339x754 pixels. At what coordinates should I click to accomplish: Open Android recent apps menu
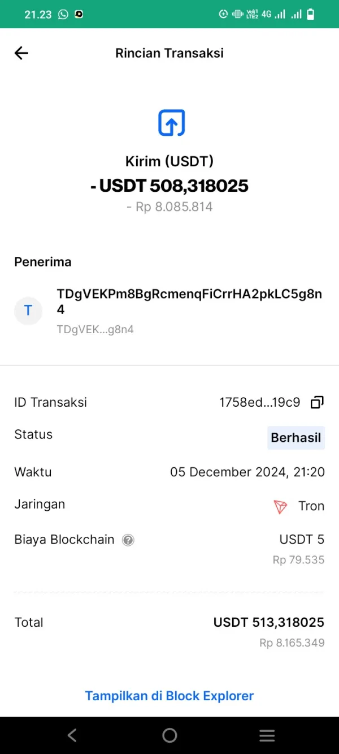tap(267, 735)
